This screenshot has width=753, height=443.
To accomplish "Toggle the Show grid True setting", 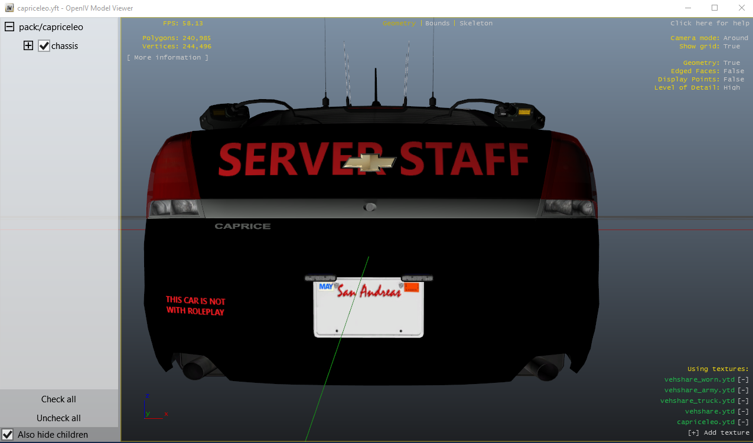I will (x=731, y=46).
